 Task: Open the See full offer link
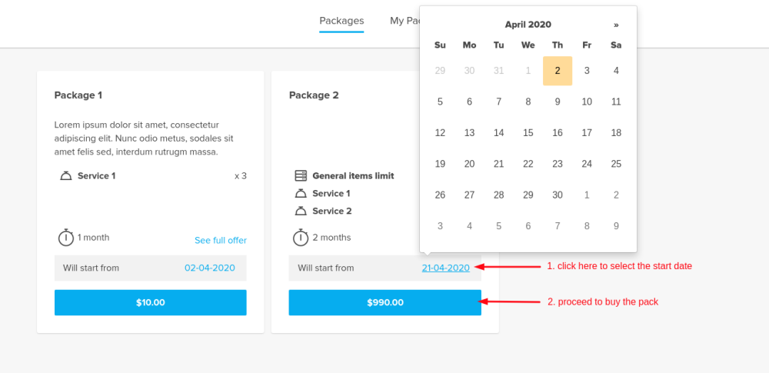pyautogui.click(x=221, y=241)
